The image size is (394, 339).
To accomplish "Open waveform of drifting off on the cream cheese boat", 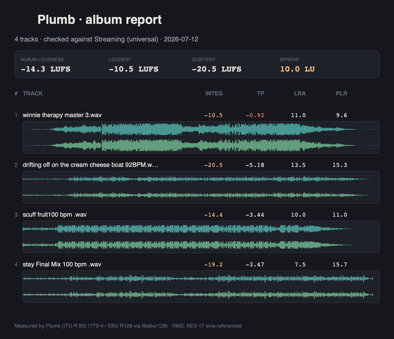I will click(201, 187).
